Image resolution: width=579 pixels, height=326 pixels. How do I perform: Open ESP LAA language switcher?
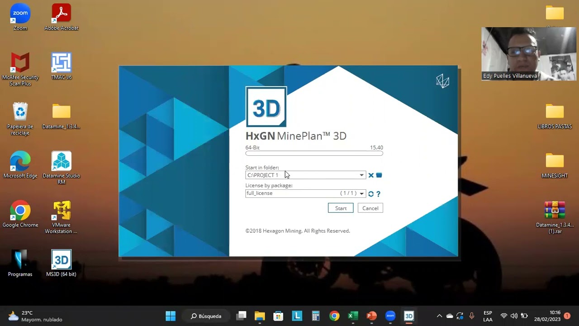488,316
